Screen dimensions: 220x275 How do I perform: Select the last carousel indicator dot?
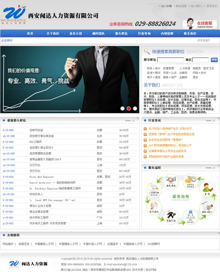[135, 109]
